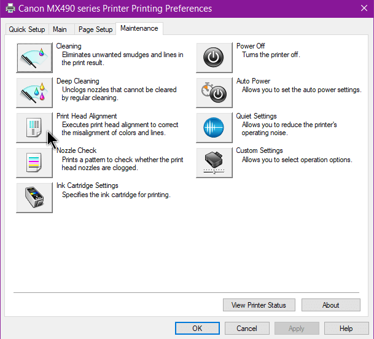Open the About dialog button
The image size is (374, 339).
[x=331, y=305]
